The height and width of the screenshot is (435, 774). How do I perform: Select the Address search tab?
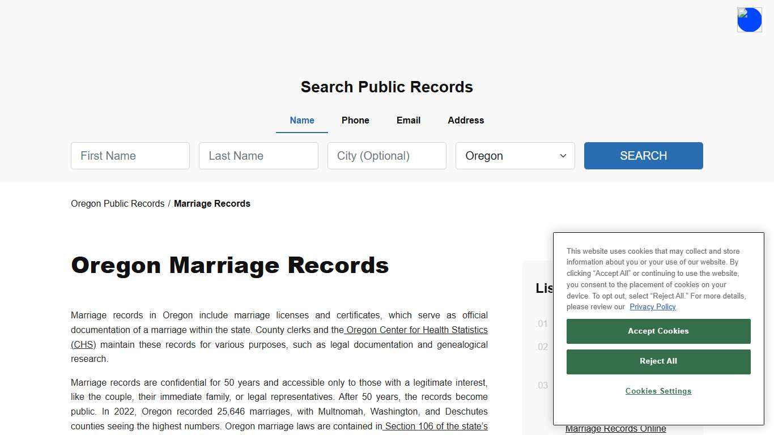point(465,120)
